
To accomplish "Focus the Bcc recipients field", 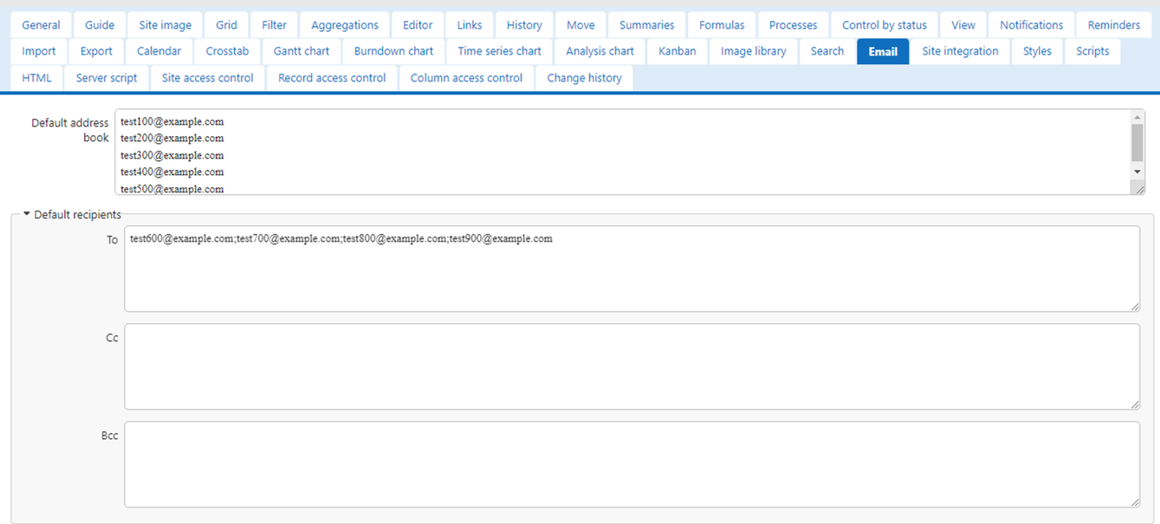I will point(632,464).
